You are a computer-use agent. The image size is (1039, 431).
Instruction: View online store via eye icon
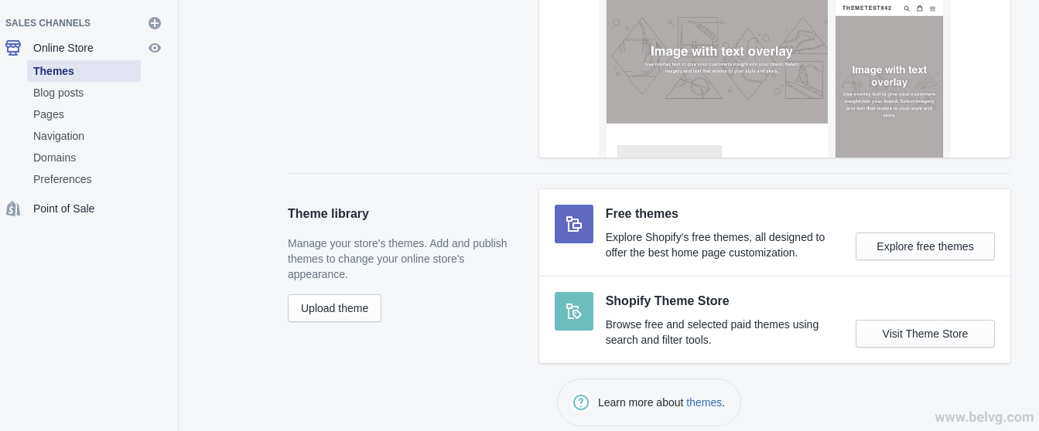point(155,48)
